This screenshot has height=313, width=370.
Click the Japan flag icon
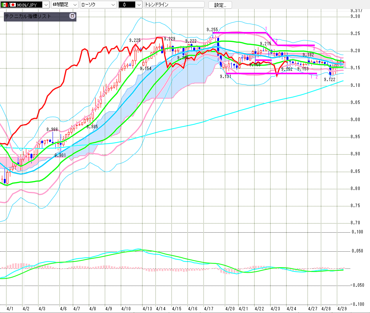click(12, 5)
